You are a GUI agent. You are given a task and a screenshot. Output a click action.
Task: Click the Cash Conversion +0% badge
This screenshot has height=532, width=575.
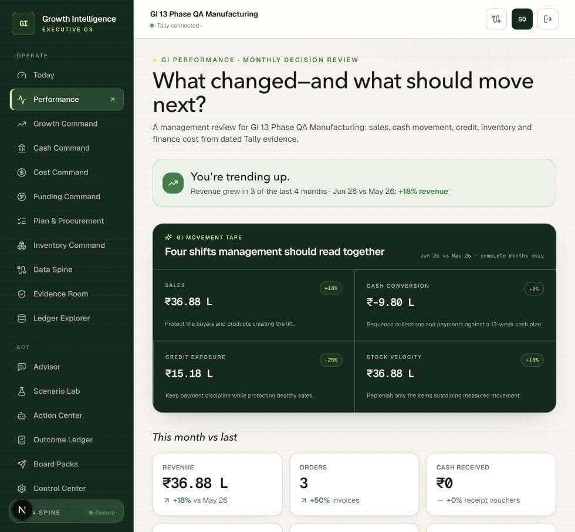click(x=534, y=288)
